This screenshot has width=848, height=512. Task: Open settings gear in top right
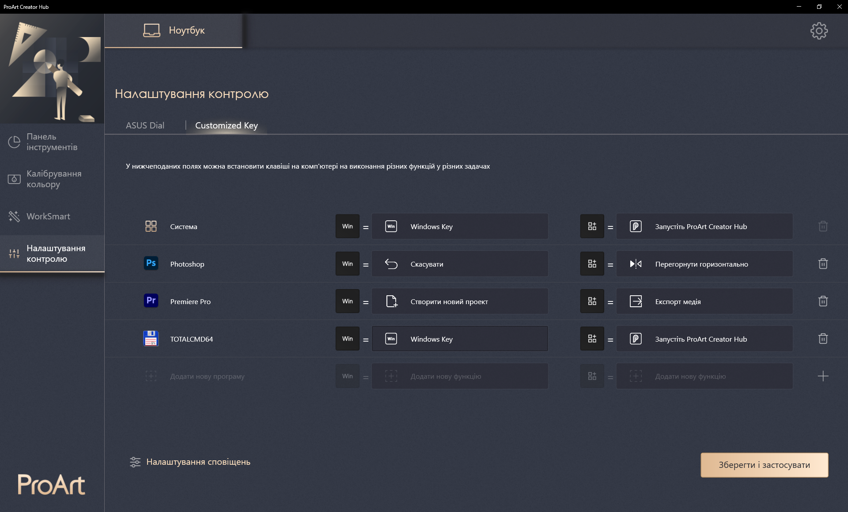pyautogui.click(x=819, y=31)
